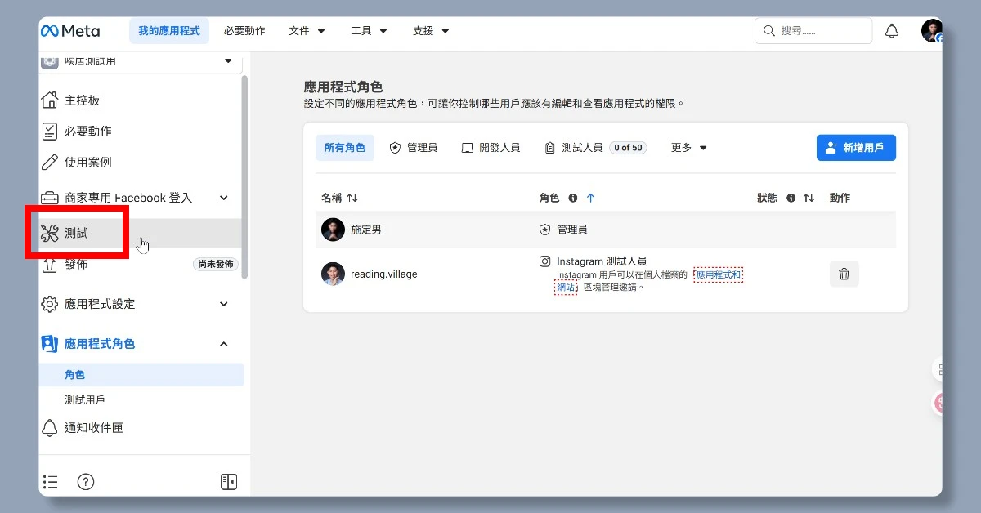Viewport: 981px width, 513px height.
Task: Click the 動作 column header
Action: coord(840,198)
